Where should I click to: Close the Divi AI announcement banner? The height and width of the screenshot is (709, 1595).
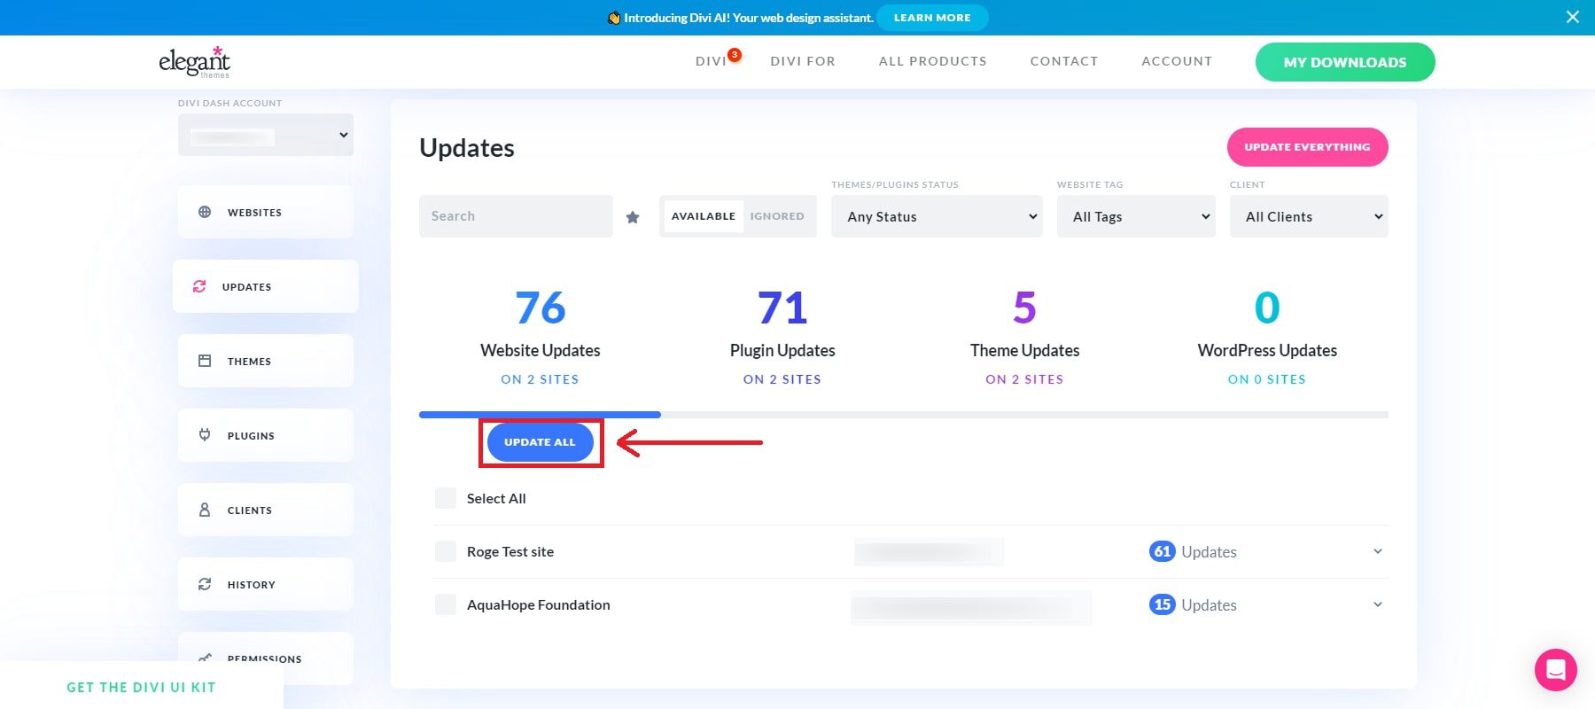(x=1573, y=17)
